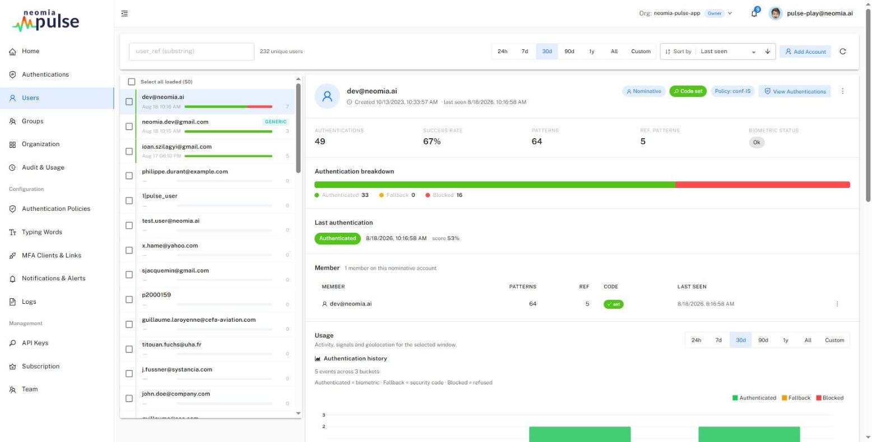Select 90d in the top range filter
Image resolution: width=872 pixels, height=442 pixels.
pos(569,51)
